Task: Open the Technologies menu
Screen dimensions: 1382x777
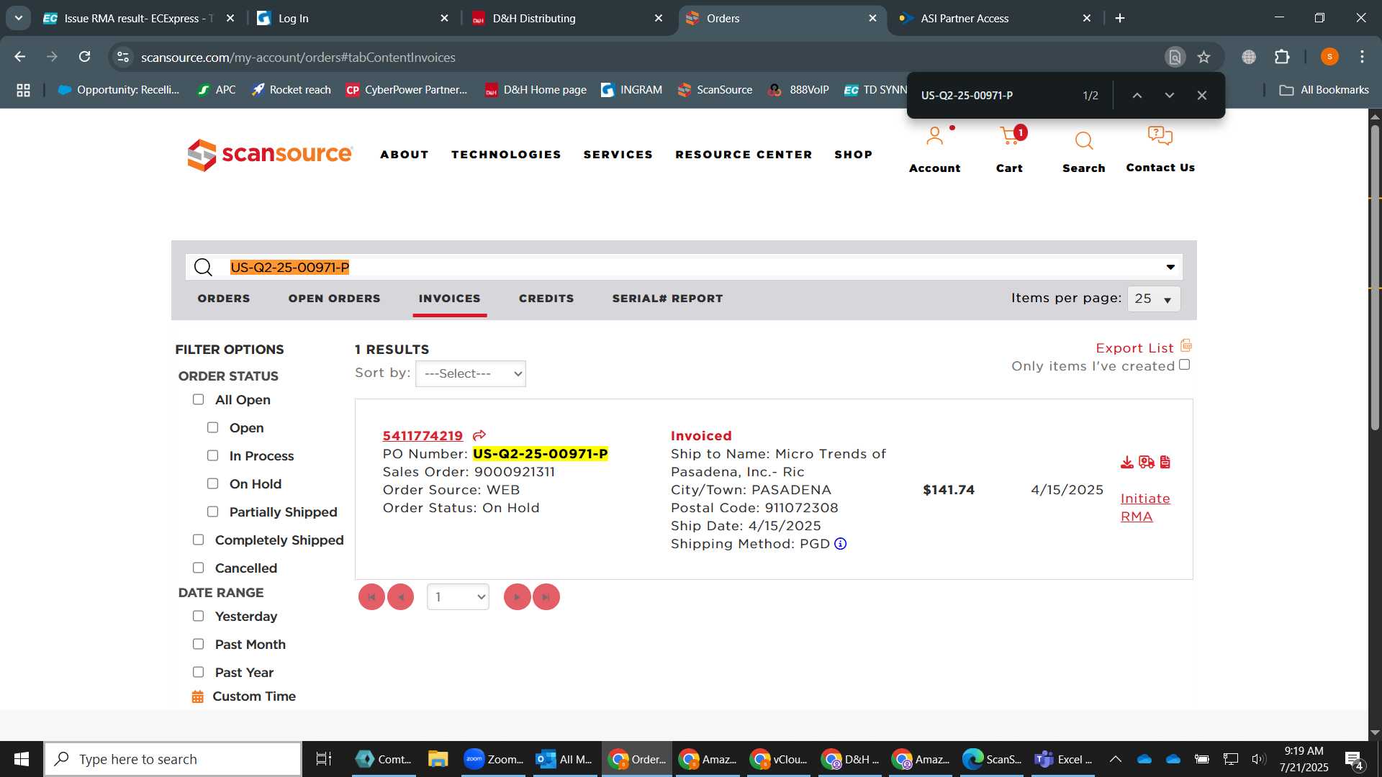Action: click(x=506, y=155)
